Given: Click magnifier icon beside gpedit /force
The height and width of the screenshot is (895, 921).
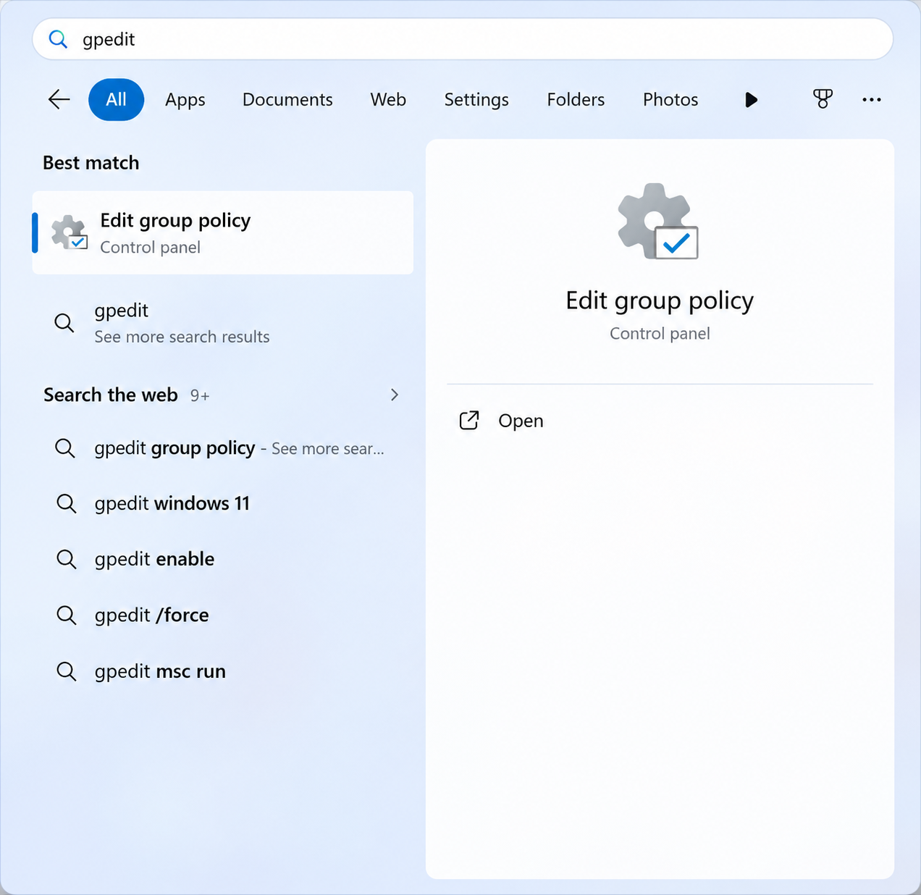Looking at the screenshot, I should tap(66, 615).
